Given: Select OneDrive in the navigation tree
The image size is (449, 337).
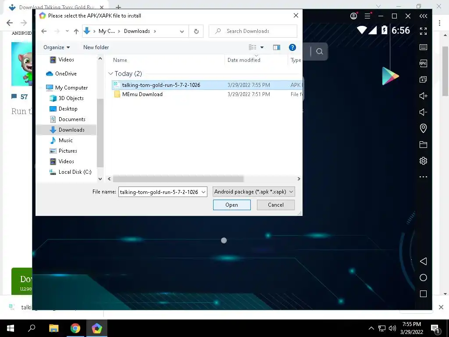Looking at the screenshot, I should 66,74.
